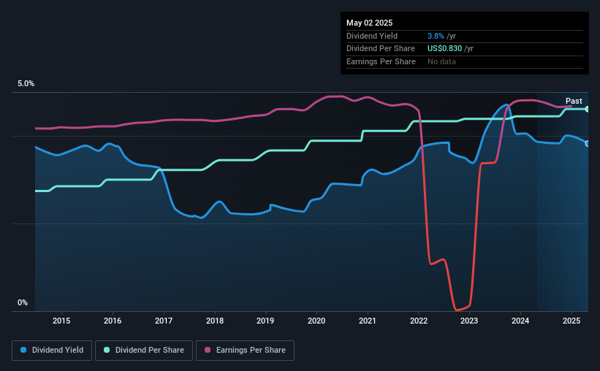Click the 0% y-axis label
Image resolution: width=600 pixels, height=371 pixels.
click(x=23, y=302)
